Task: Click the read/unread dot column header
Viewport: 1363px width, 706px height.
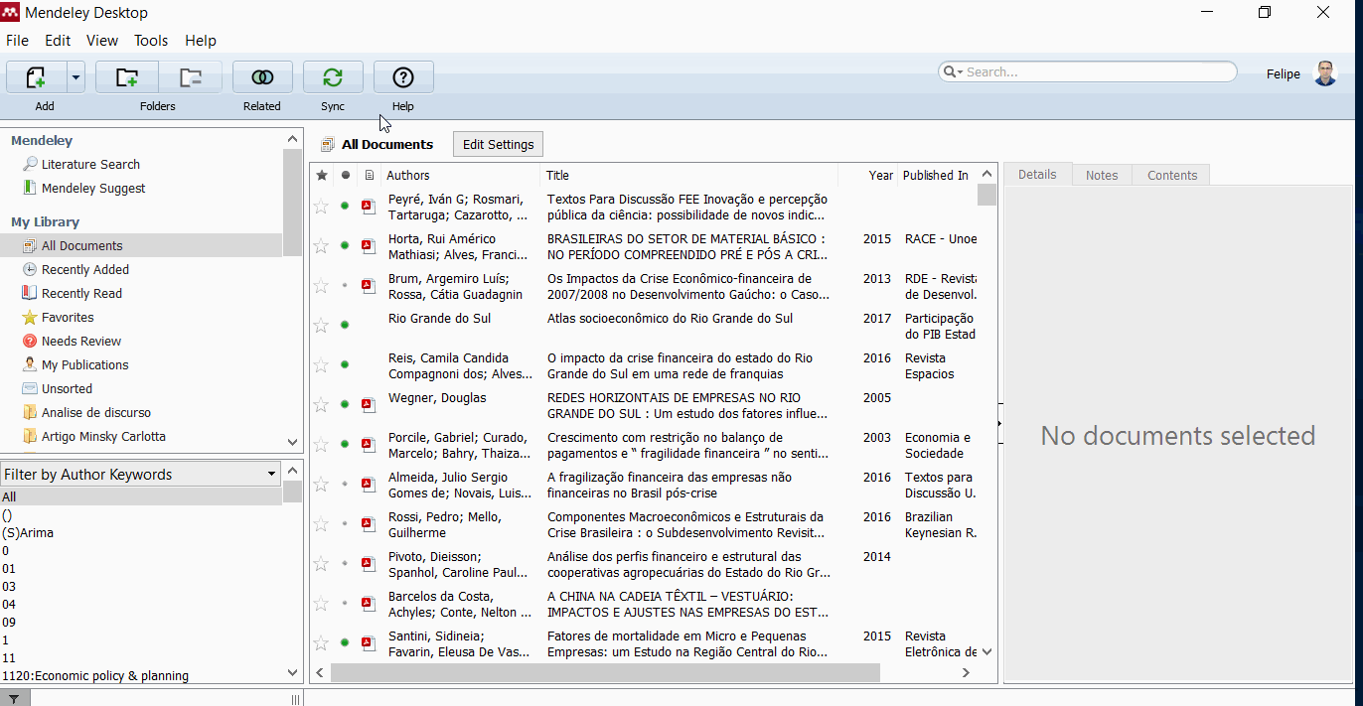Action: point(345,176)
